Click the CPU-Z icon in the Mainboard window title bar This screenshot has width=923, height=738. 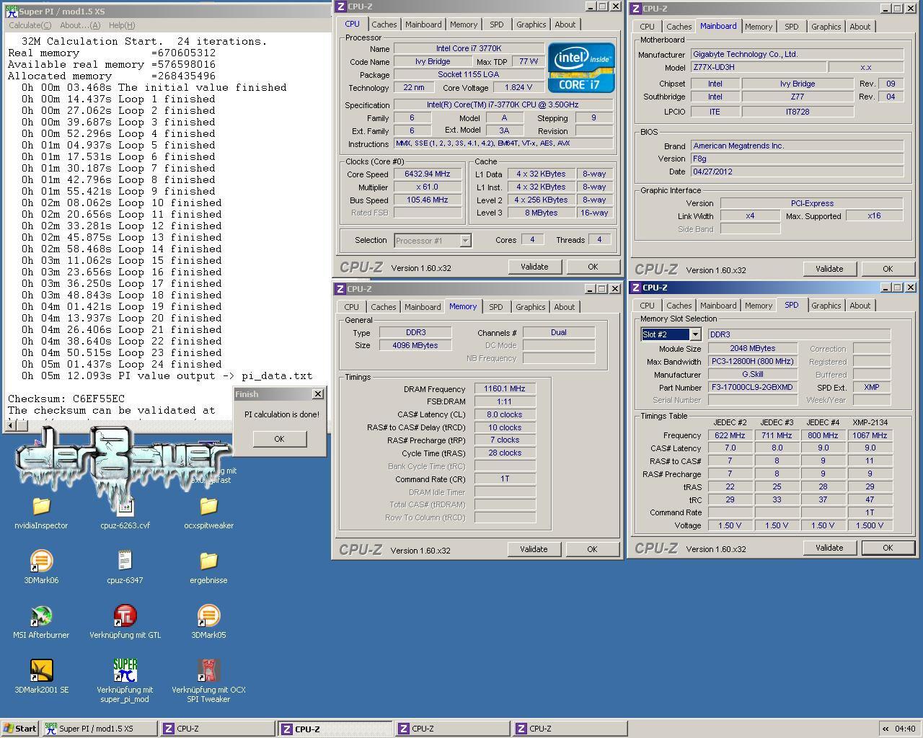[x=636, y=9]
